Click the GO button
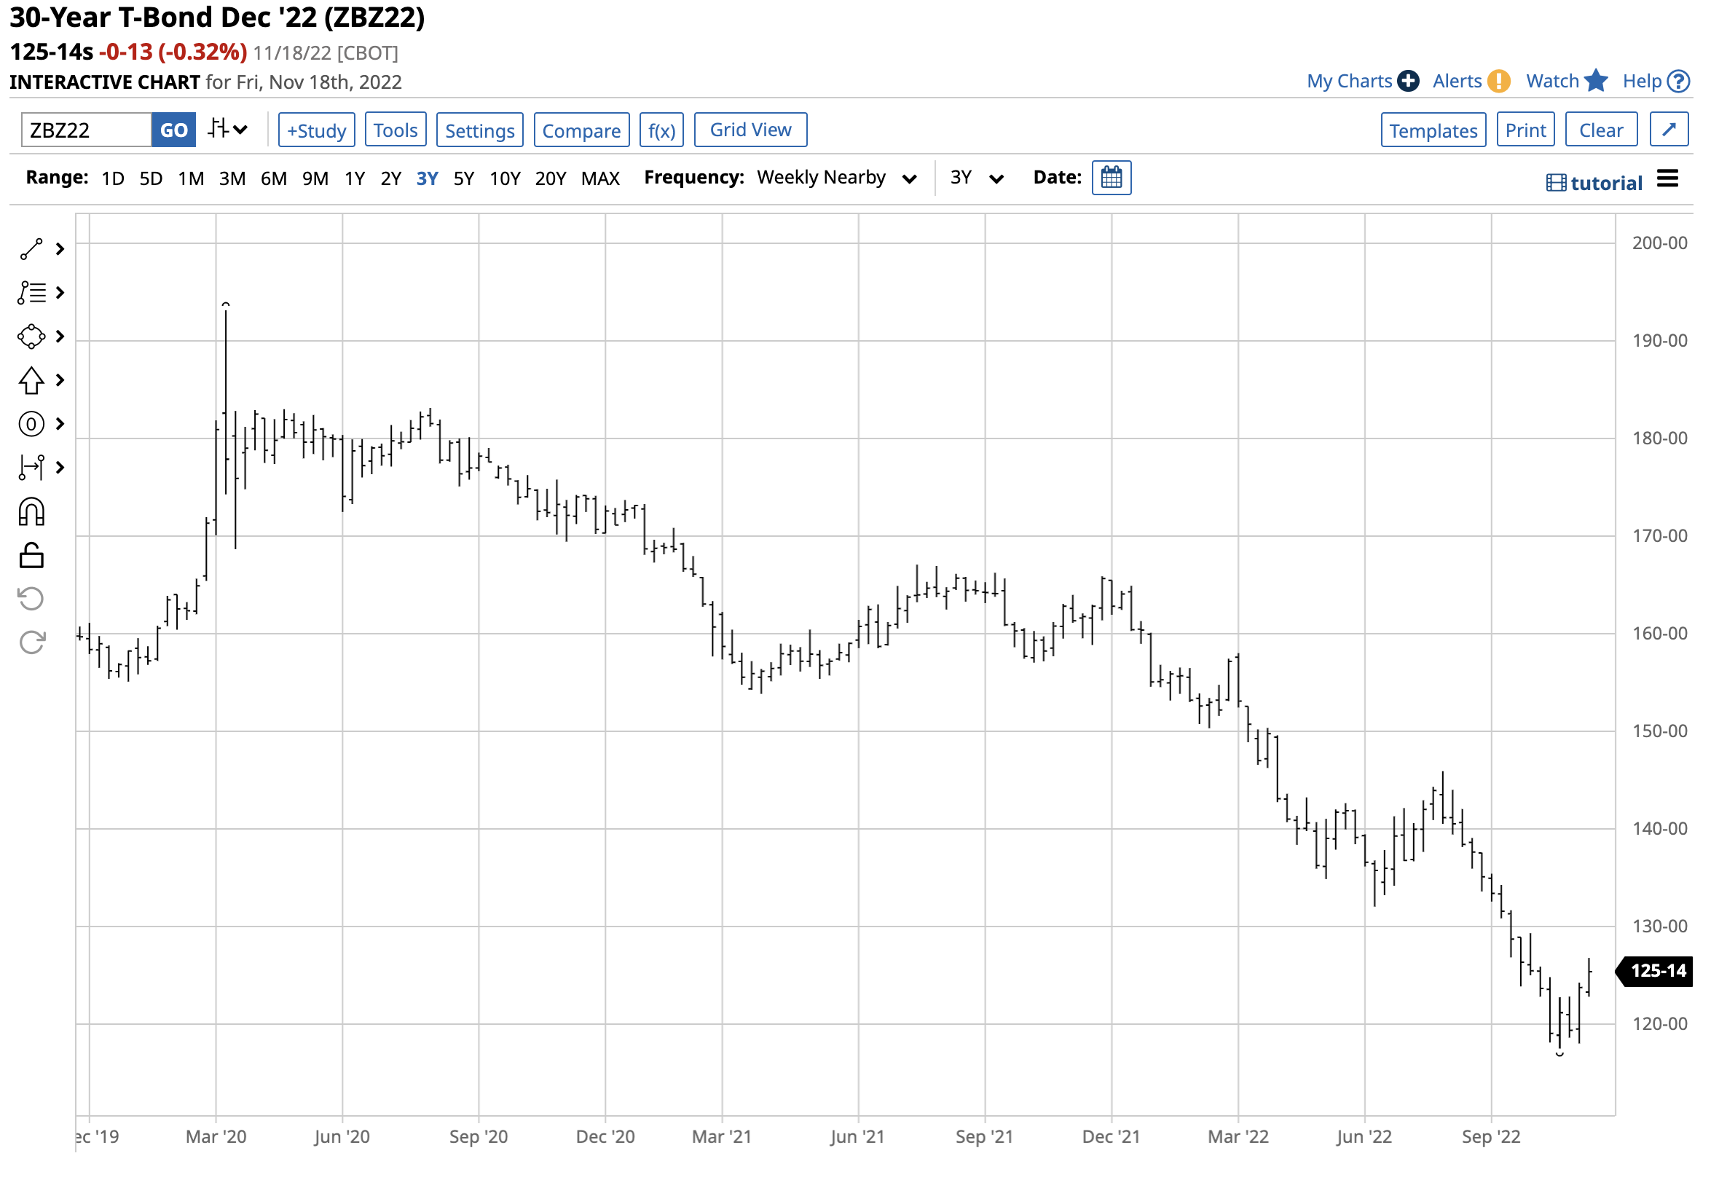 (x=174, y=130)
